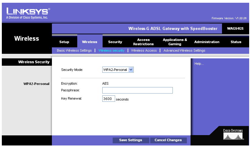Open the Administration tab
The width and height of the screenshot is (251, 147).
click(207, 42)
